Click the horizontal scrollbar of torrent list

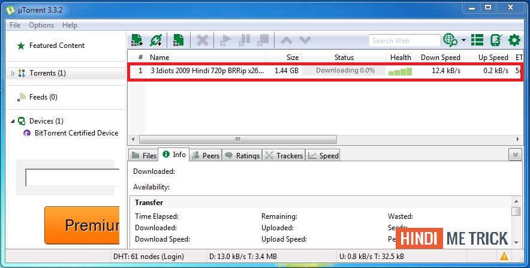click(x=238, y=139)
